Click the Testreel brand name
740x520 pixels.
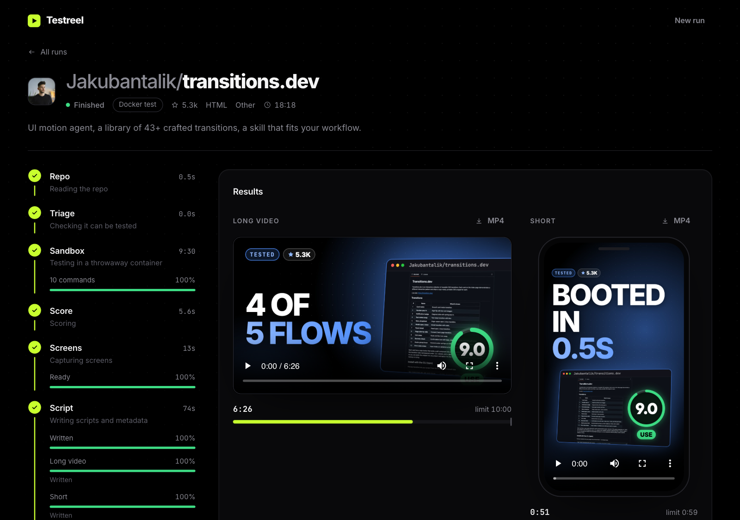(x=65, y=20)
